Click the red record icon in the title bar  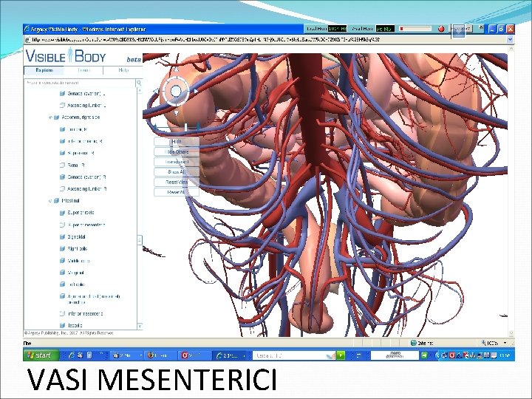tap(441, 29)
